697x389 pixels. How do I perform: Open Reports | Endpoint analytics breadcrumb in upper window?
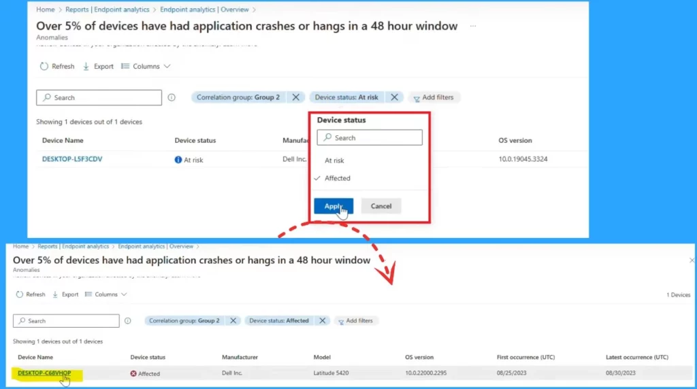click(x=107, y=10)
